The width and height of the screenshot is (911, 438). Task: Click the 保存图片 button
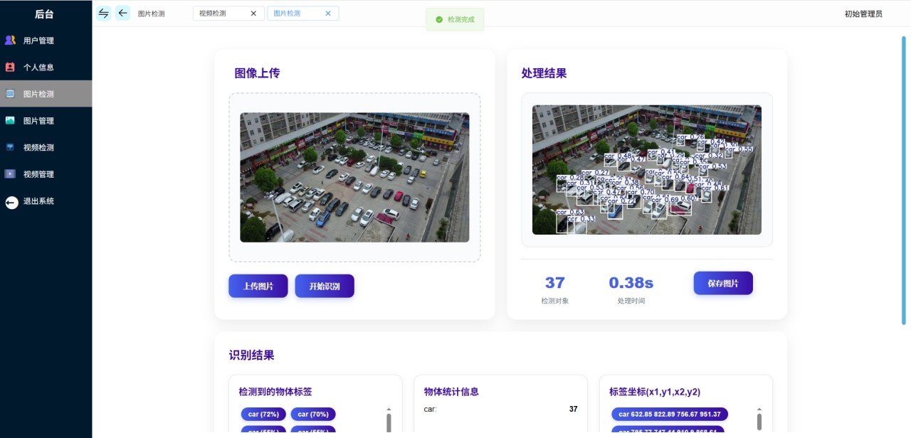point(723,283)
